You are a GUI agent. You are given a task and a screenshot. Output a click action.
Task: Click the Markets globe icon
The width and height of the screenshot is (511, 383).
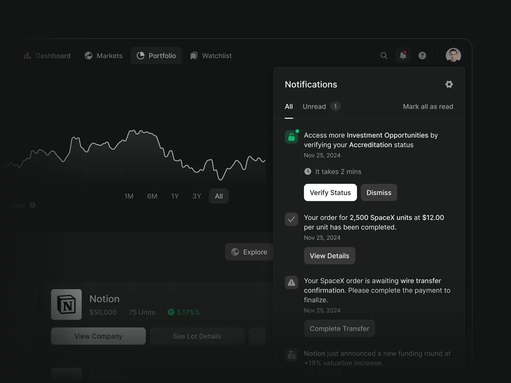tap(89, 56)
